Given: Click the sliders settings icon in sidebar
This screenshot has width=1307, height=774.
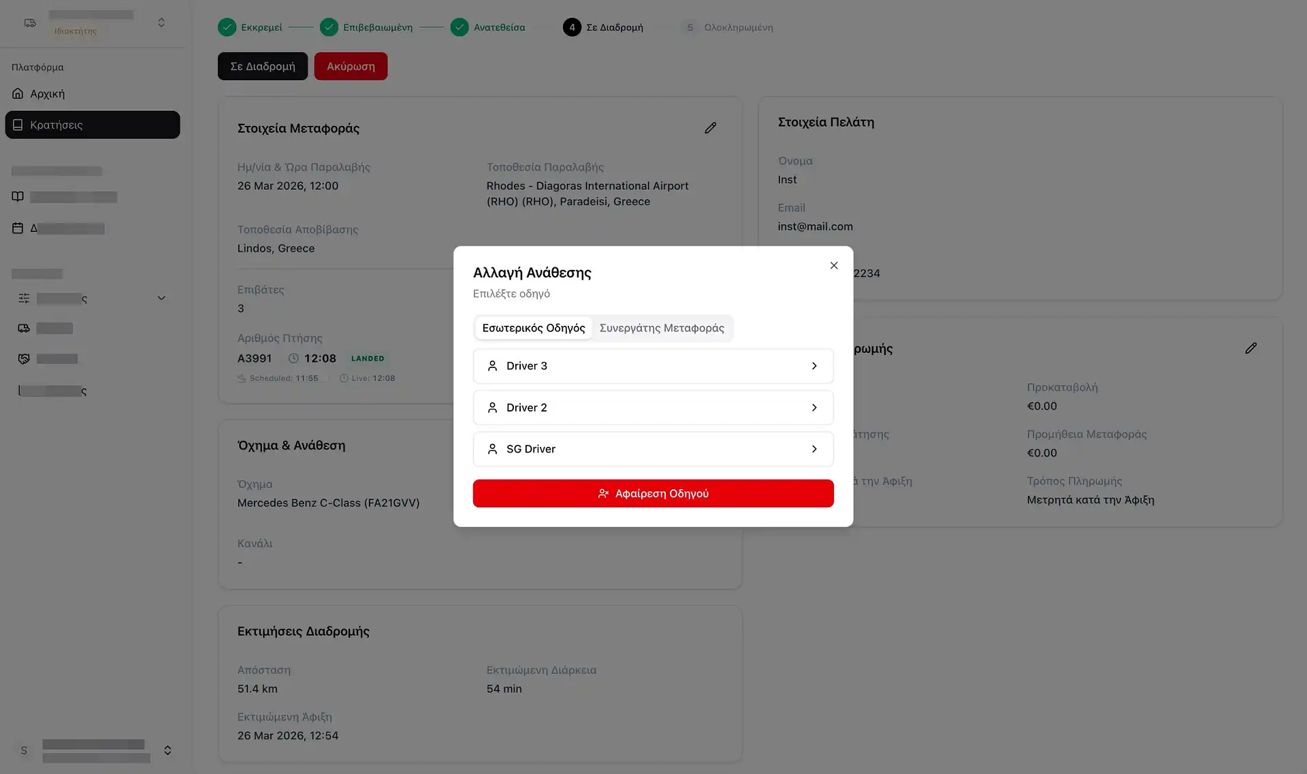Looking at the screenshot, I should 24,298.
